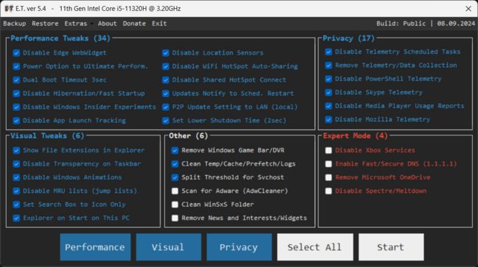
Task: Open the Extras menu
Action: tap(76, 24)
